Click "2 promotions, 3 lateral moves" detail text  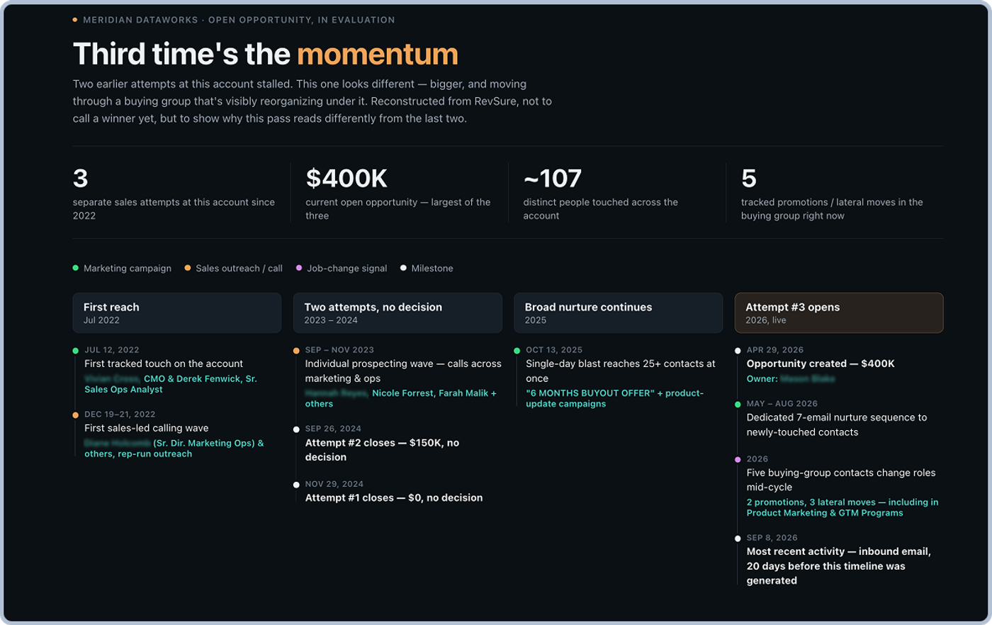(842, 507)
